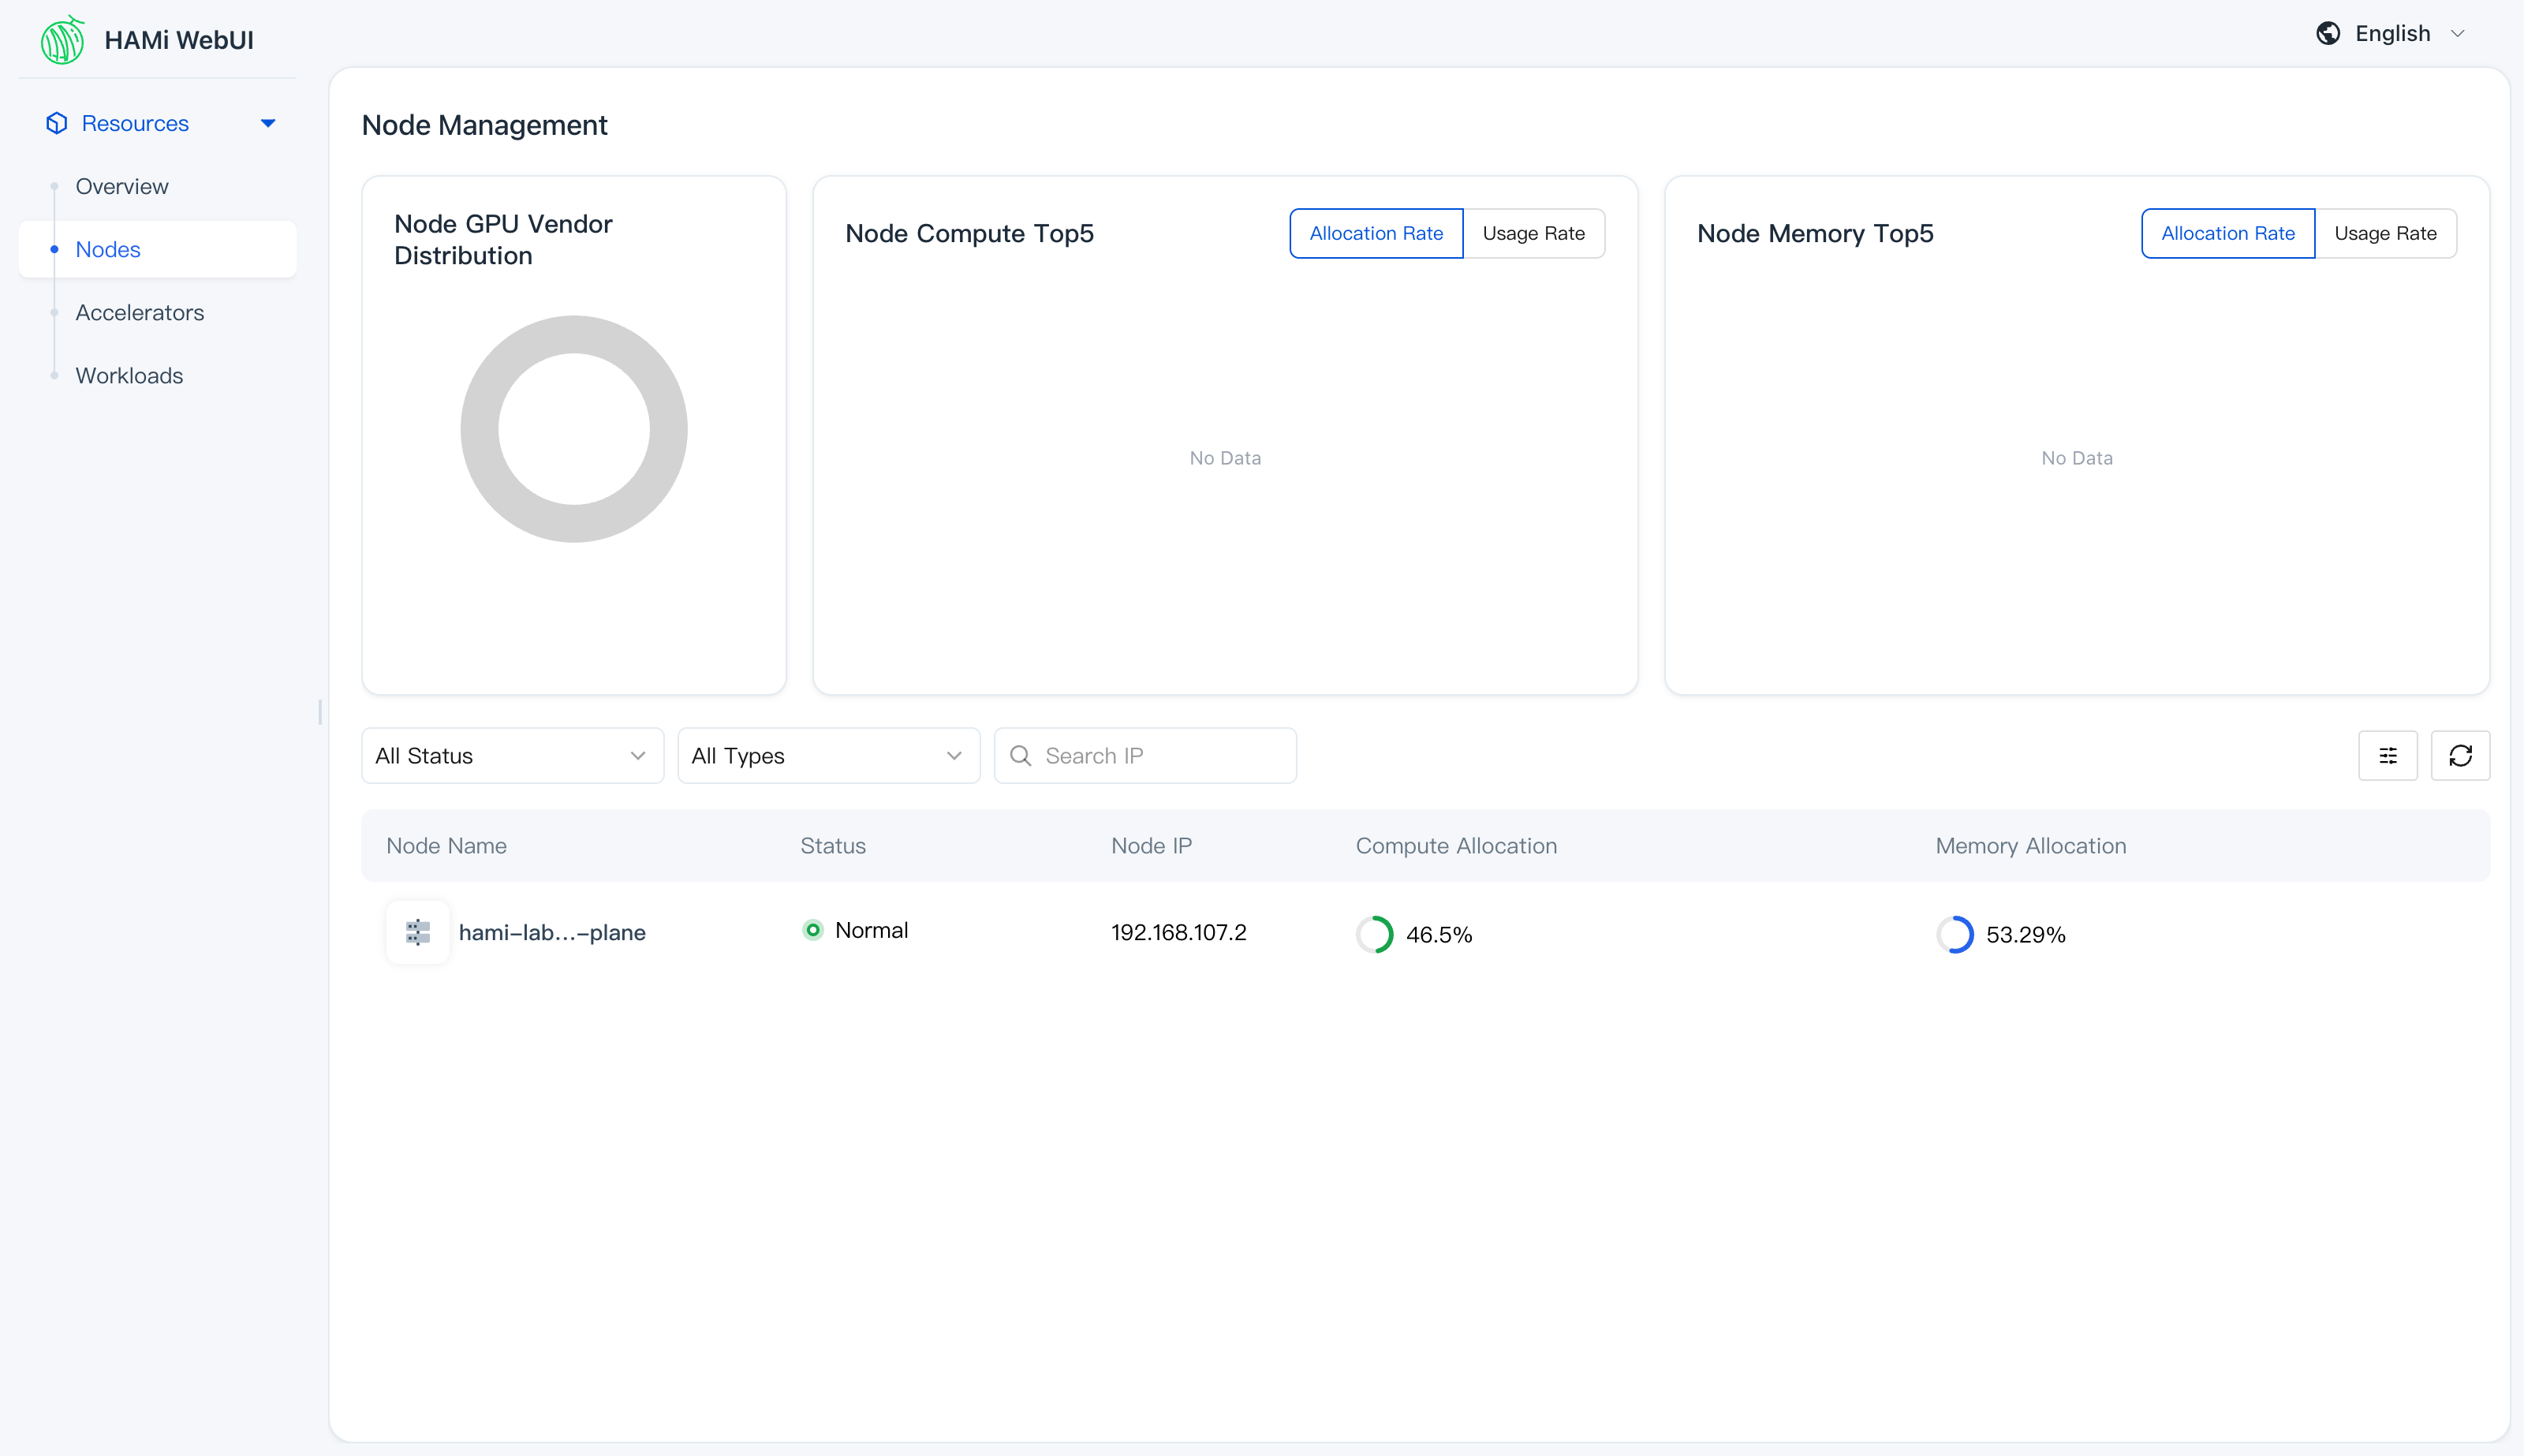This screenshot has height=1456, width=2524.
Task: Click the Search IP input field
Action: (x=1145, y=756)
